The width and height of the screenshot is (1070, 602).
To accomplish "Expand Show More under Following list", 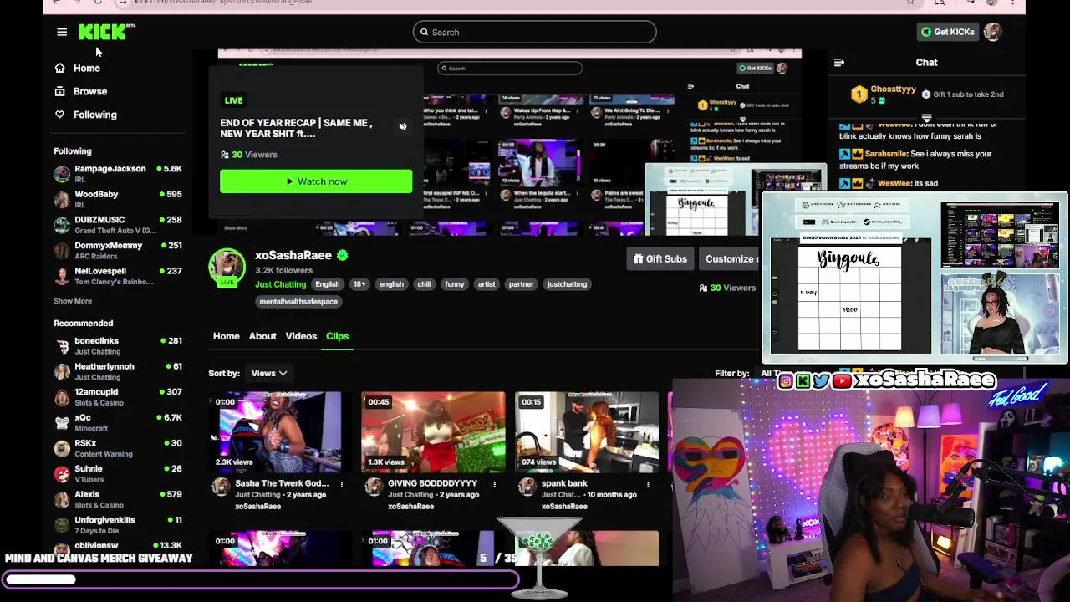I will (73, 301).
